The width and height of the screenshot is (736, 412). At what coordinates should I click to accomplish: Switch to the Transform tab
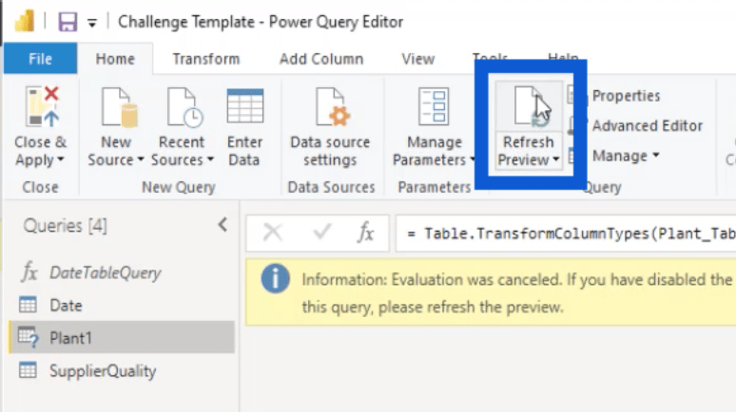[206, 59]
